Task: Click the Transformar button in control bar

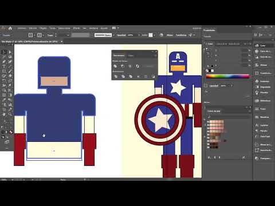Action: tap(181, 35)
